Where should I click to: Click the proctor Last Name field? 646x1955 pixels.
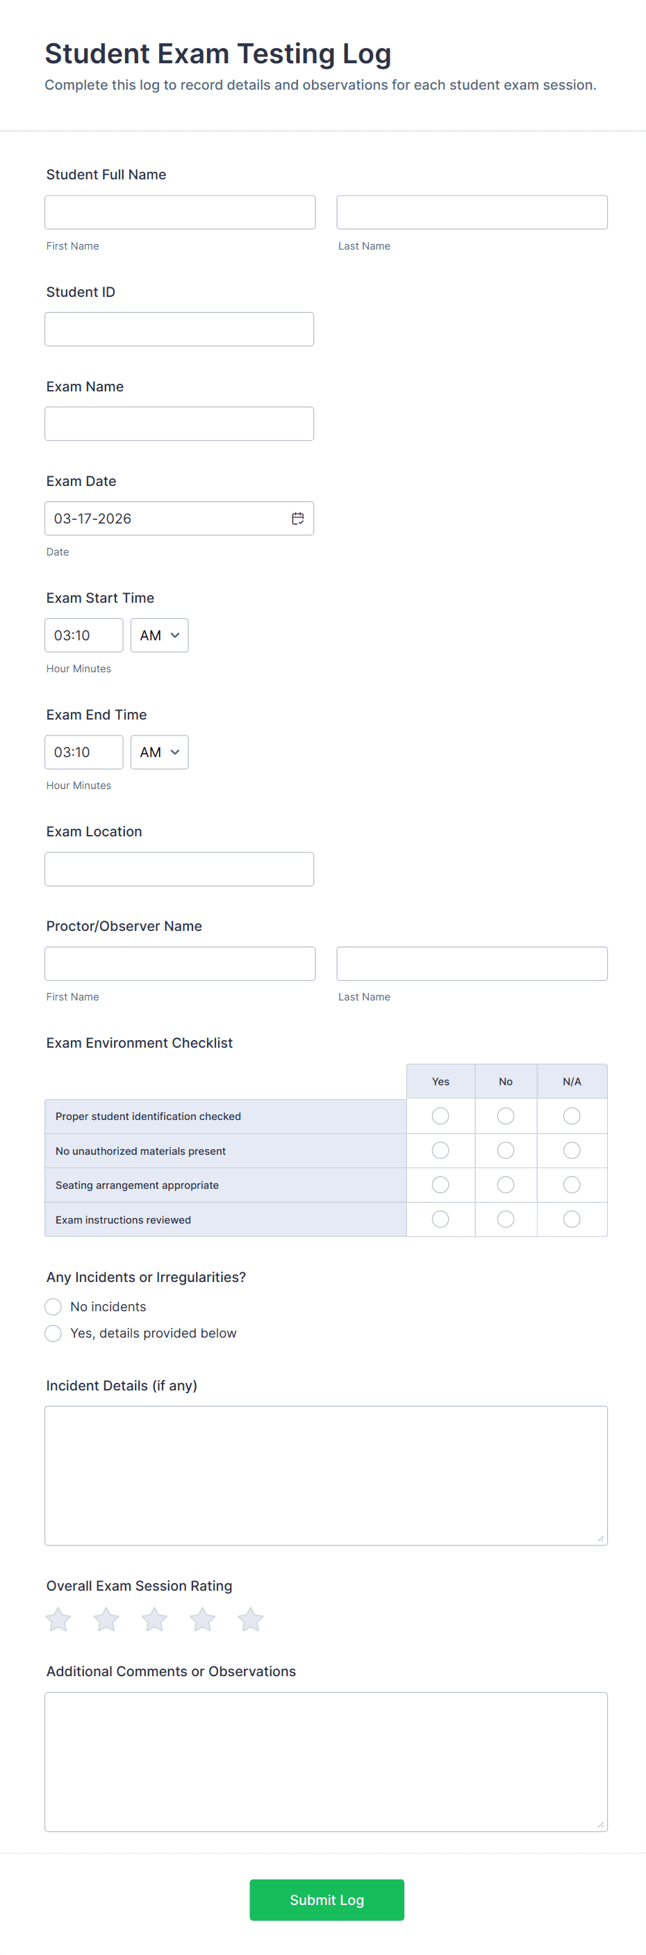472,964
